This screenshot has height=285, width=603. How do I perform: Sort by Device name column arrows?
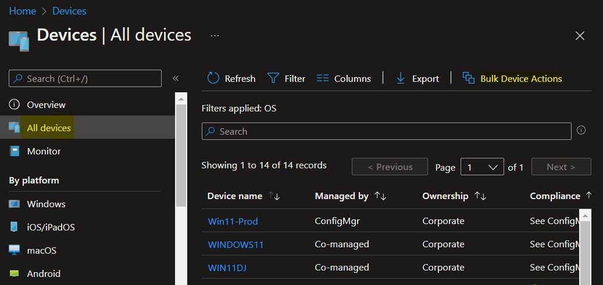coord(274,196)
